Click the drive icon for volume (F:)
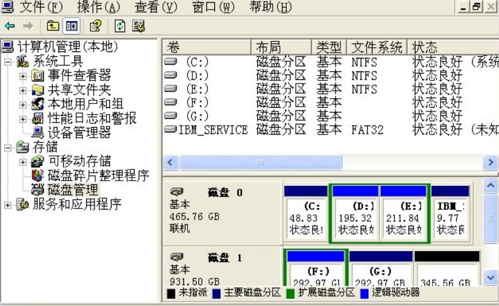 (170, 102)
